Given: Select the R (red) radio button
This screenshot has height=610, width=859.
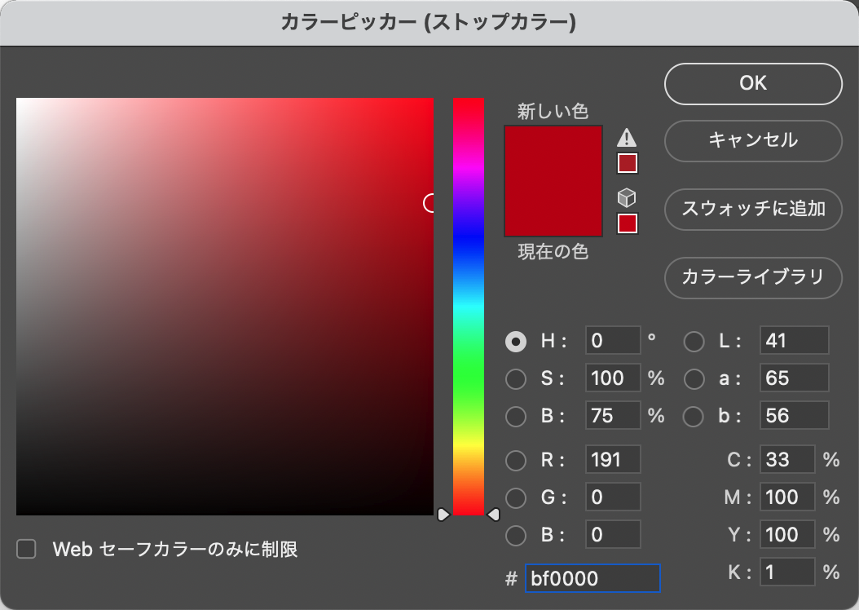Looking at the screenshot, I should (516, 460).
